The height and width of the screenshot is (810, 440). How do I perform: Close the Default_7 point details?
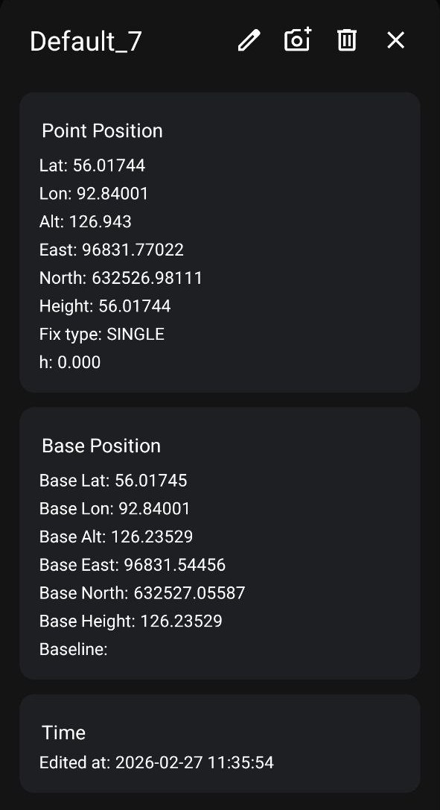[x=395, y=39]
